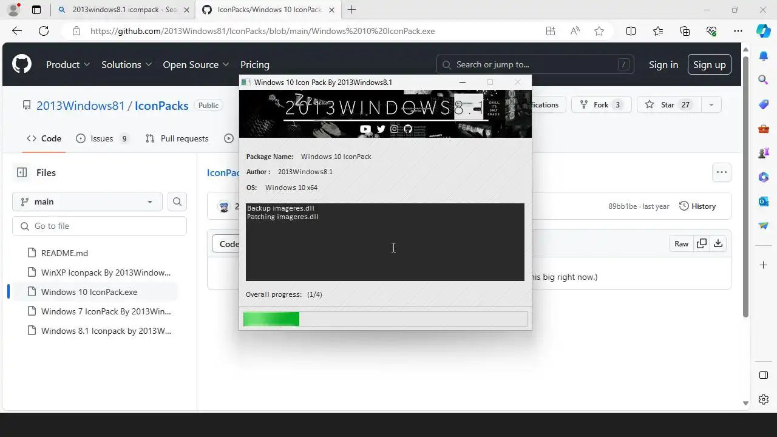
Task: Open the file More options ellipsis
Action: click(721, 172)
